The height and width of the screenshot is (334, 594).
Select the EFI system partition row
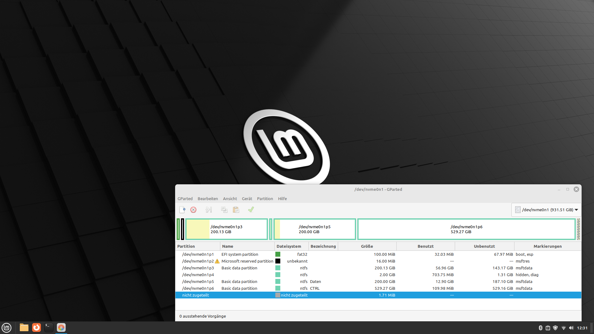[240, 254]
